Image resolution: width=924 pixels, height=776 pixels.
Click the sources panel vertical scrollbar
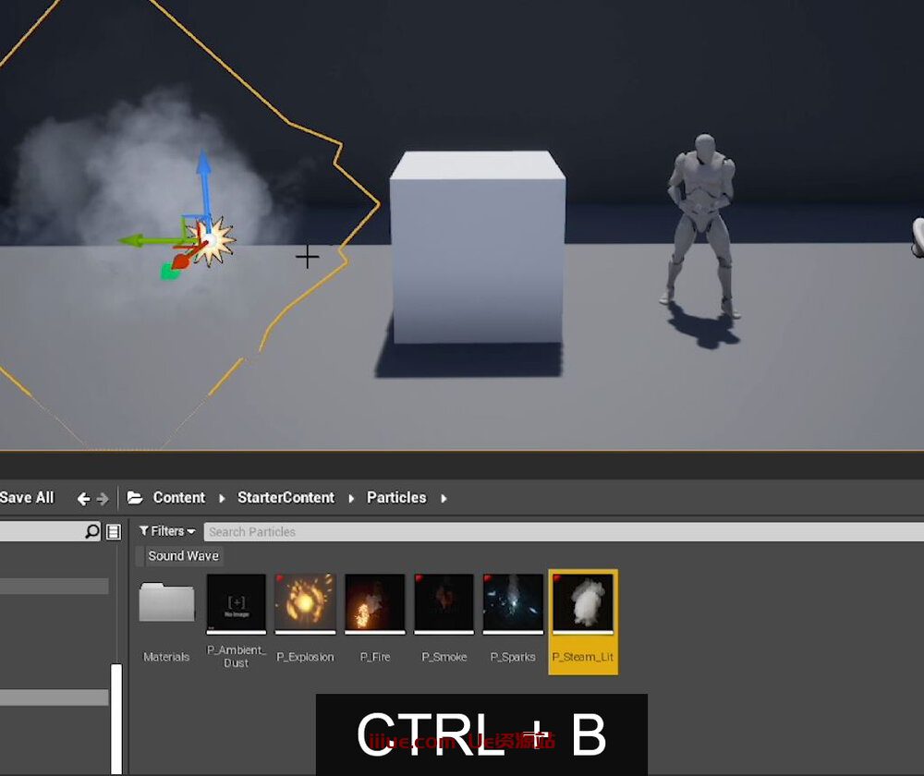click(x=116, y=716)
